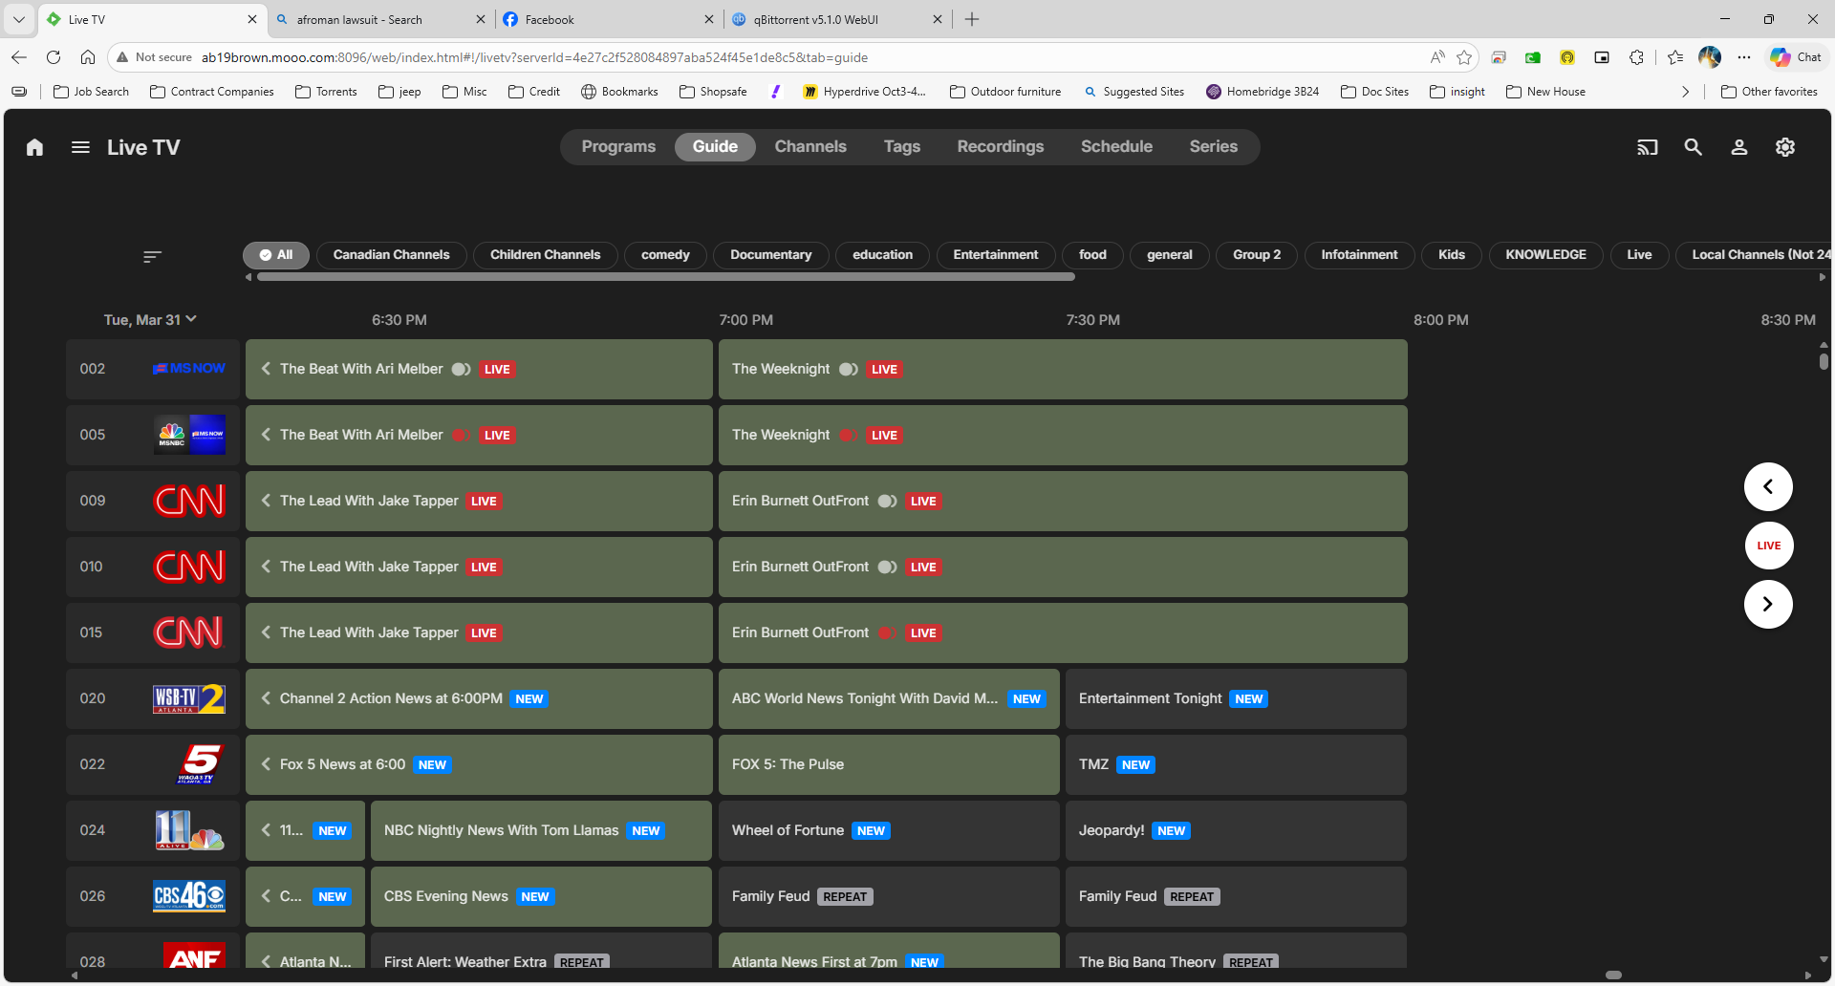This screenshot has height=986, width=1835.
Task: Click the Live TV home icon
Action: [x=35, y=147]
